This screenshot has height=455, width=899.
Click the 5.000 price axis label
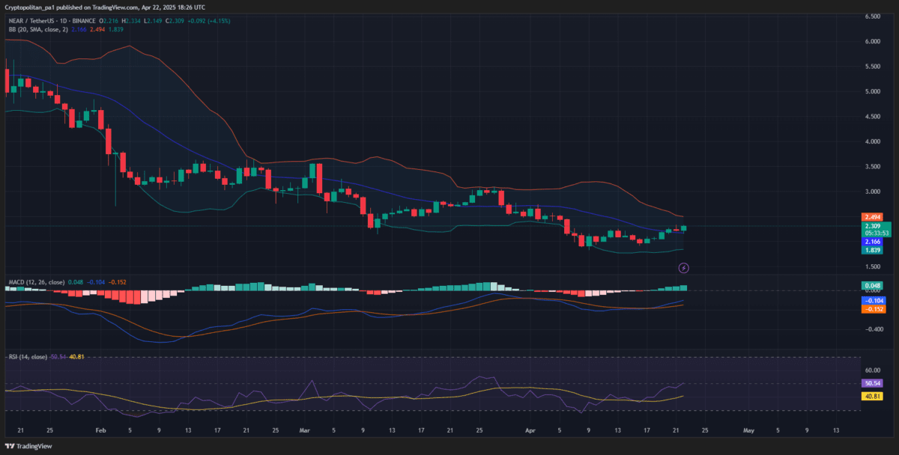[872, 91]
